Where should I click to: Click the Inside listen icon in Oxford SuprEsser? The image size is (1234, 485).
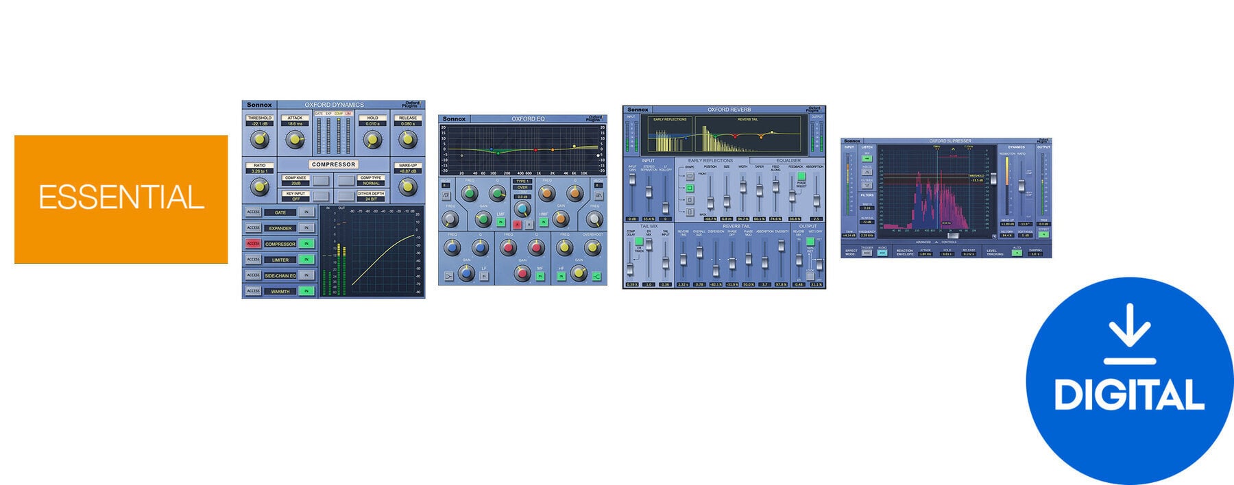click(x=867, y=172)
